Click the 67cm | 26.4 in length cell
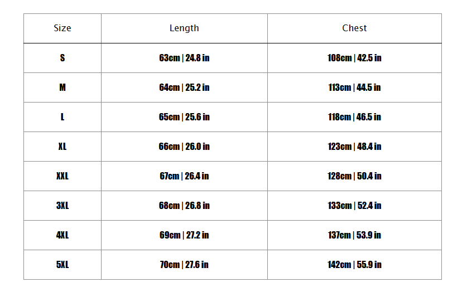462x292 pixels. [184, 176]
